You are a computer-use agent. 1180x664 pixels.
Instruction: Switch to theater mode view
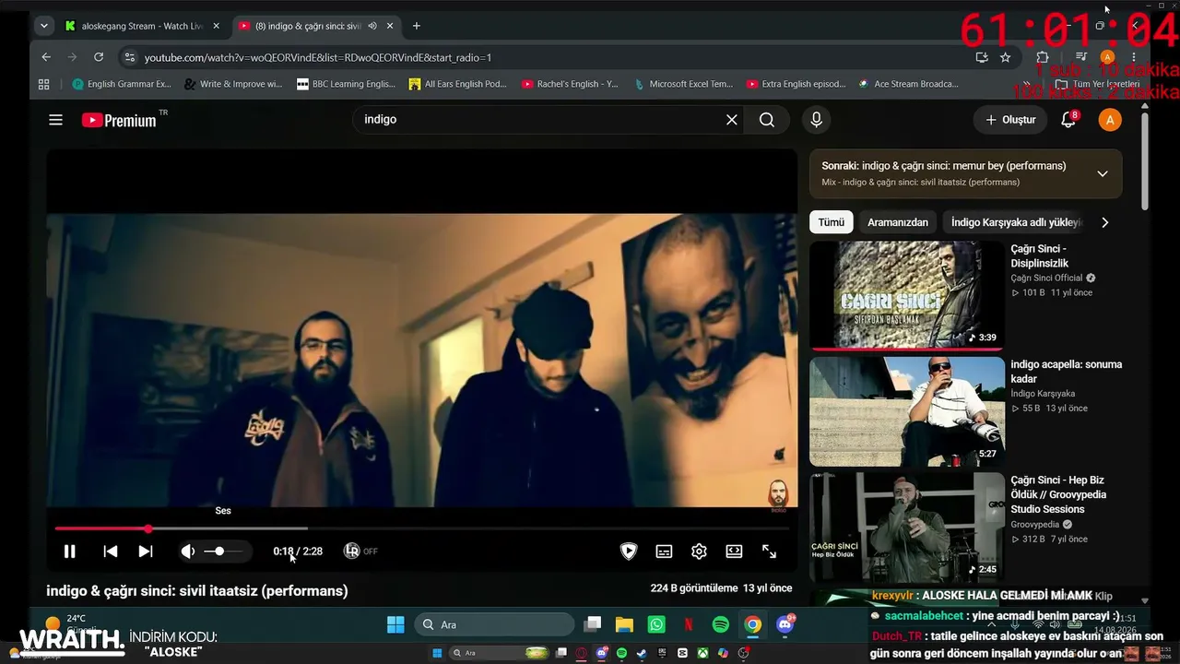[x=734, y=551]
